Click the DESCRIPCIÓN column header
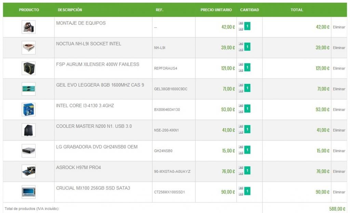 point(70,10)
